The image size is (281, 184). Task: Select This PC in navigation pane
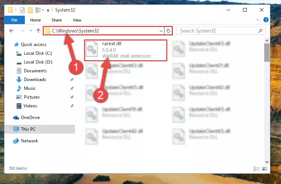39,129
